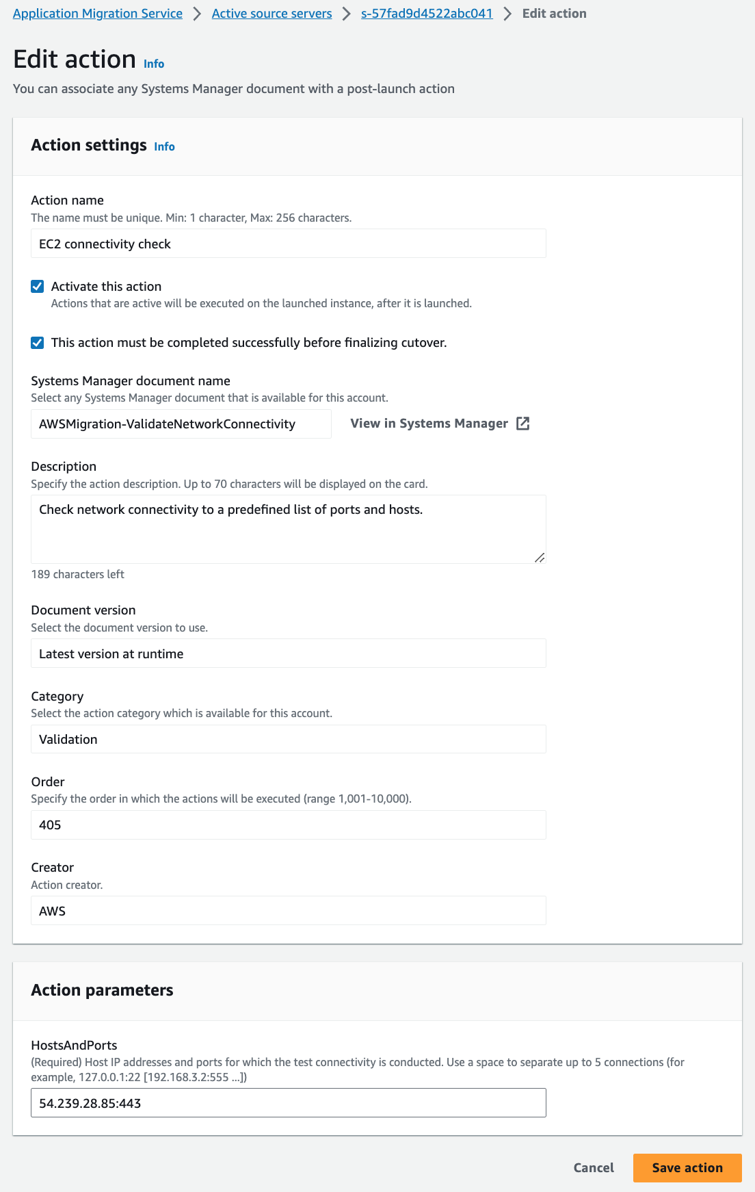755x1192 pixels.
Task: Select the Order field showing 405
Action: [288, 825]
